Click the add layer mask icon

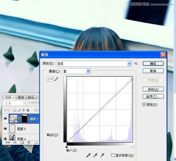(22, 143)
